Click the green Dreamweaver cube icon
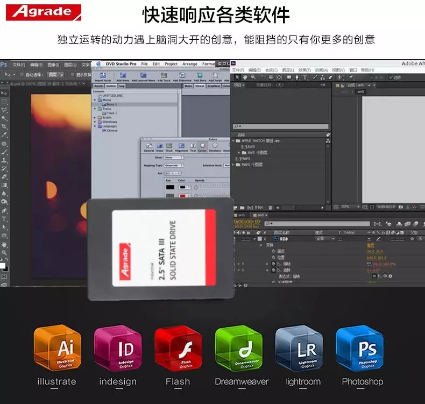Viewport: 425px width, 404px height. [239, 348]
